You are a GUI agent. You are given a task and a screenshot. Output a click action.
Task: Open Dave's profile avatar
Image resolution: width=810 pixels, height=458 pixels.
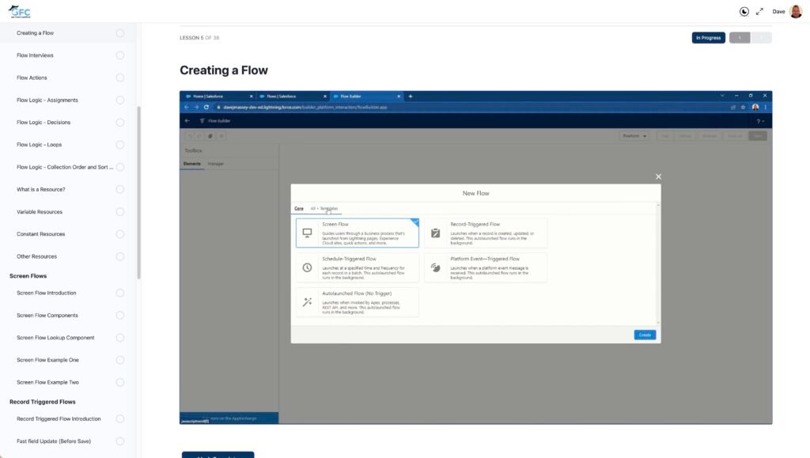pos(796,11)
